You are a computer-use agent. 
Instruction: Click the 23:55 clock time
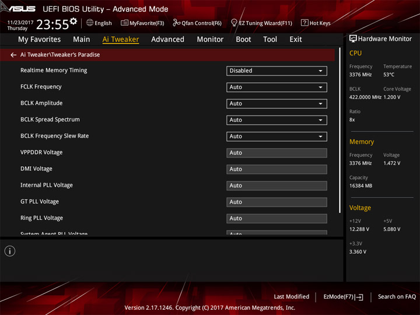(x=52, y=24)
